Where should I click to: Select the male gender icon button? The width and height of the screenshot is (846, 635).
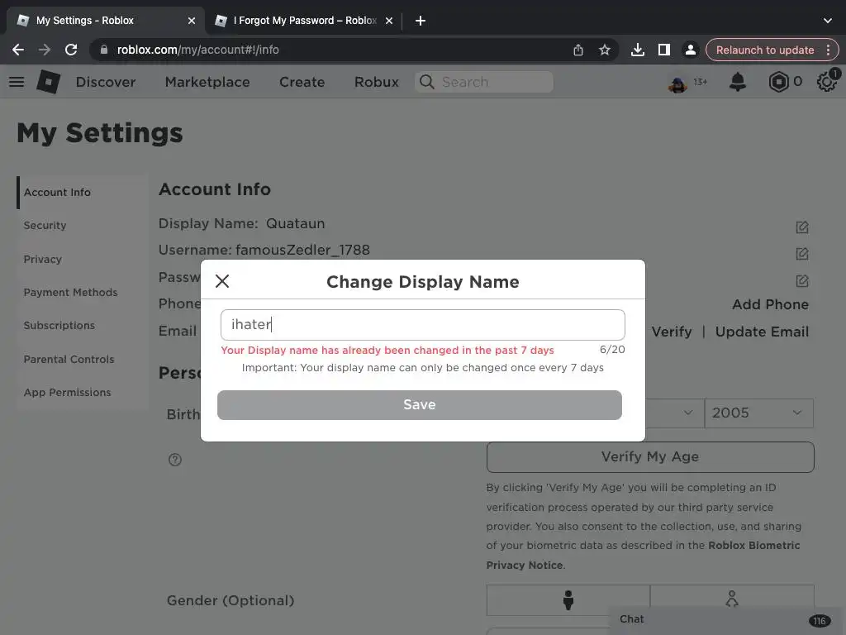point(568,600)
